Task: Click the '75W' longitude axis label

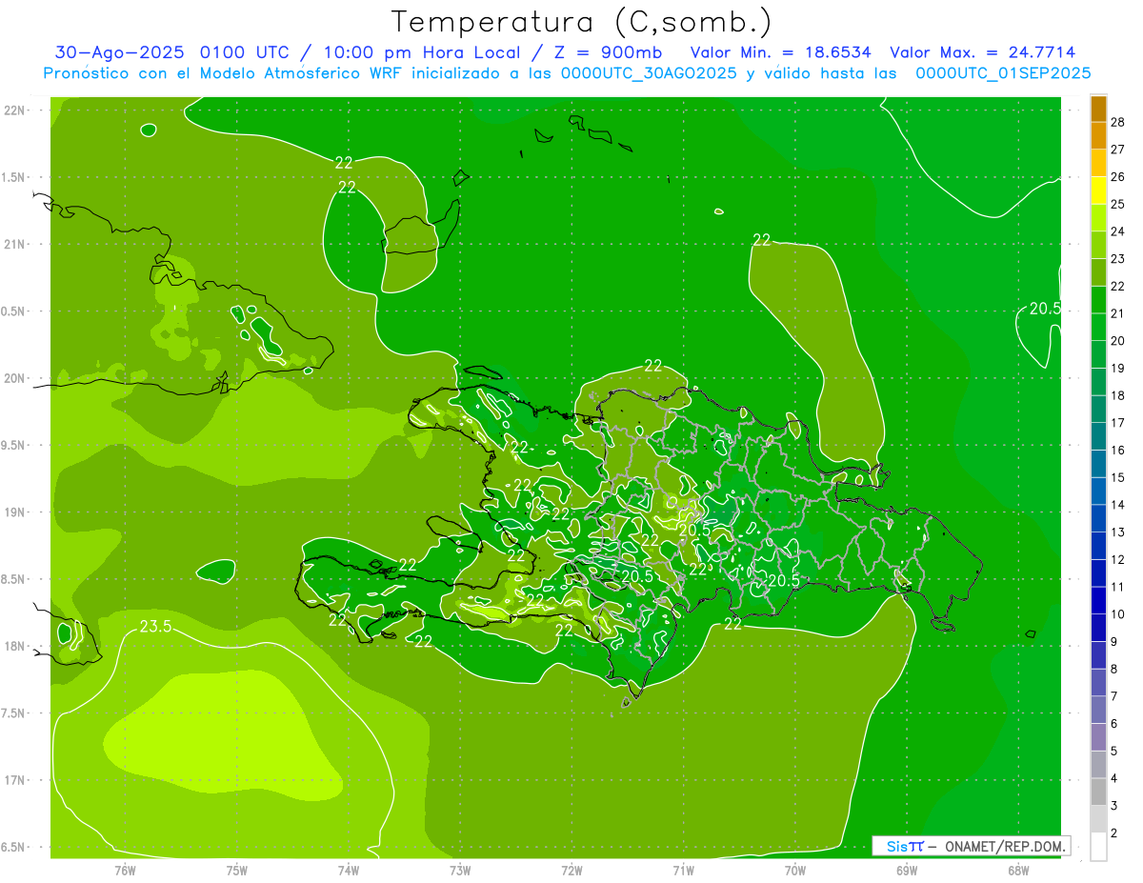Action: click(237, 870)
